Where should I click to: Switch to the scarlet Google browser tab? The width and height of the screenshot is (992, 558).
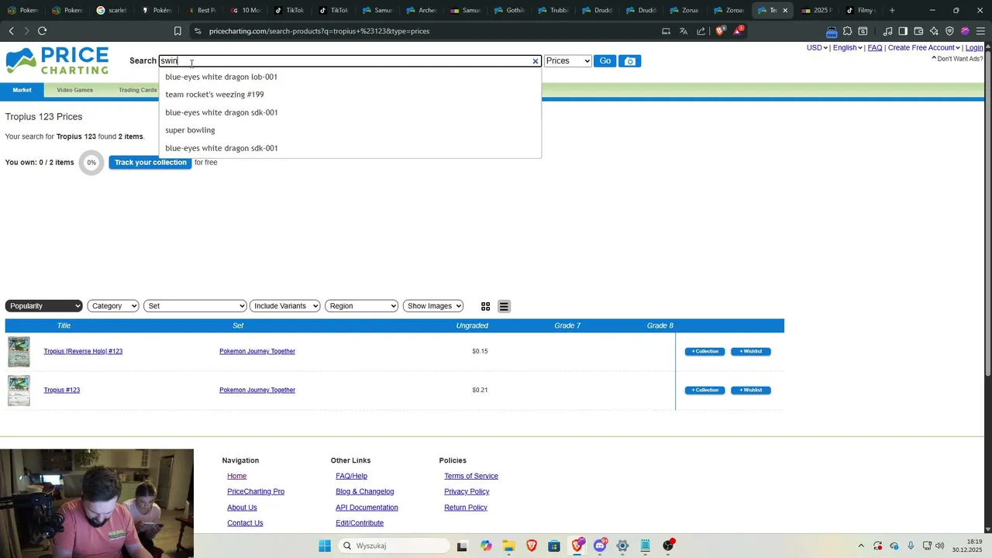(x=112, y=10)
